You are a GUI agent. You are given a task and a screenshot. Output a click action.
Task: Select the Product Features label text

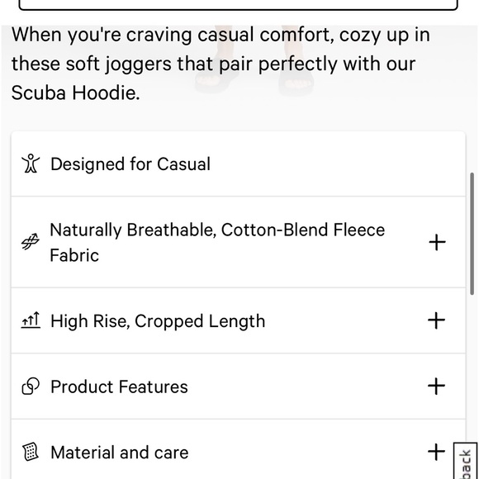click(x=119, y=387)
